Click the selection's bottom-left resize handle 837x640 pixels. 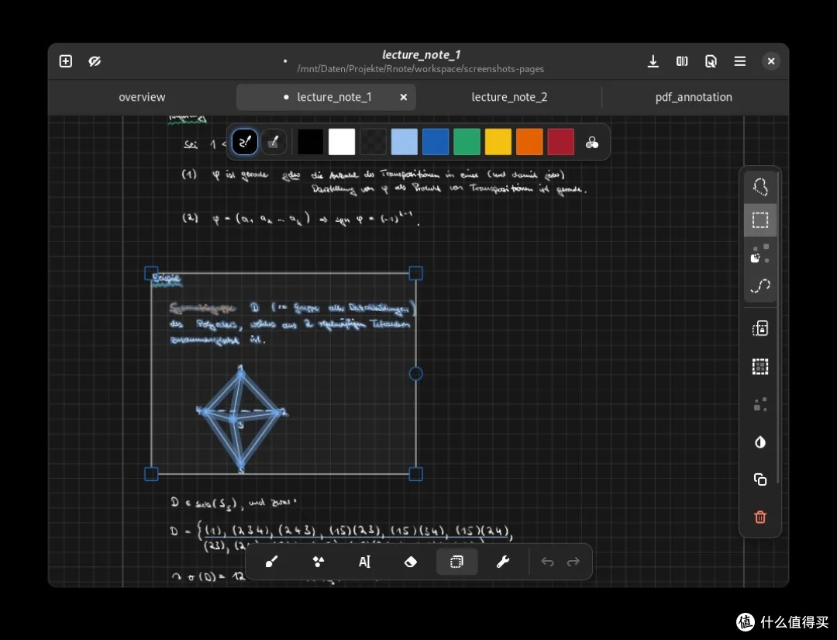point(151,475)
